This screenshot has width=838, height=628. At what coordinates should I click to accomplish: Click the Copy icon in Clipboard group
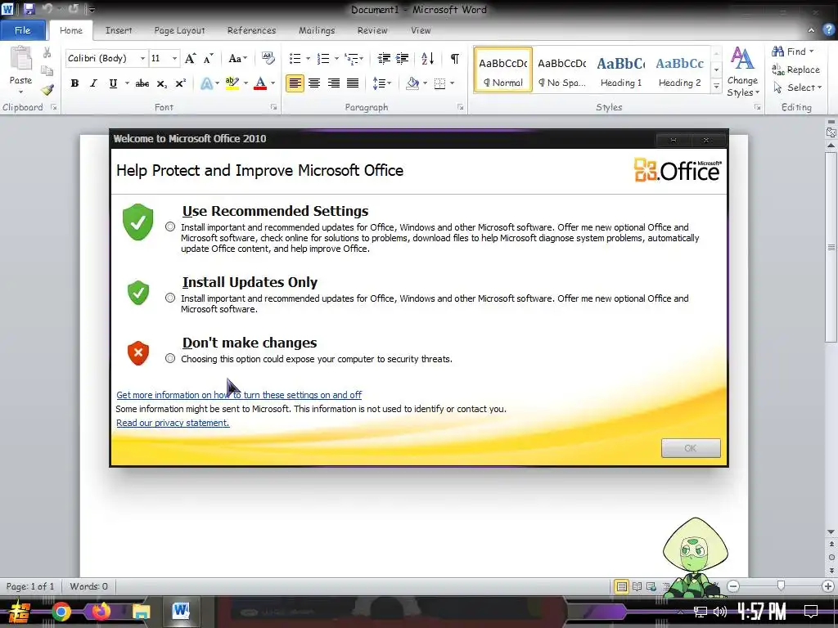[x=47, y=71]
